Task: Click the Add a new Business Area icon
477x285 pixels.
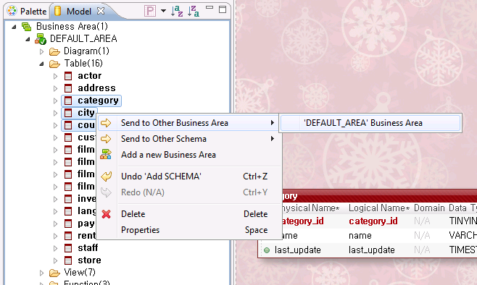Action: [x=106, y=155]
